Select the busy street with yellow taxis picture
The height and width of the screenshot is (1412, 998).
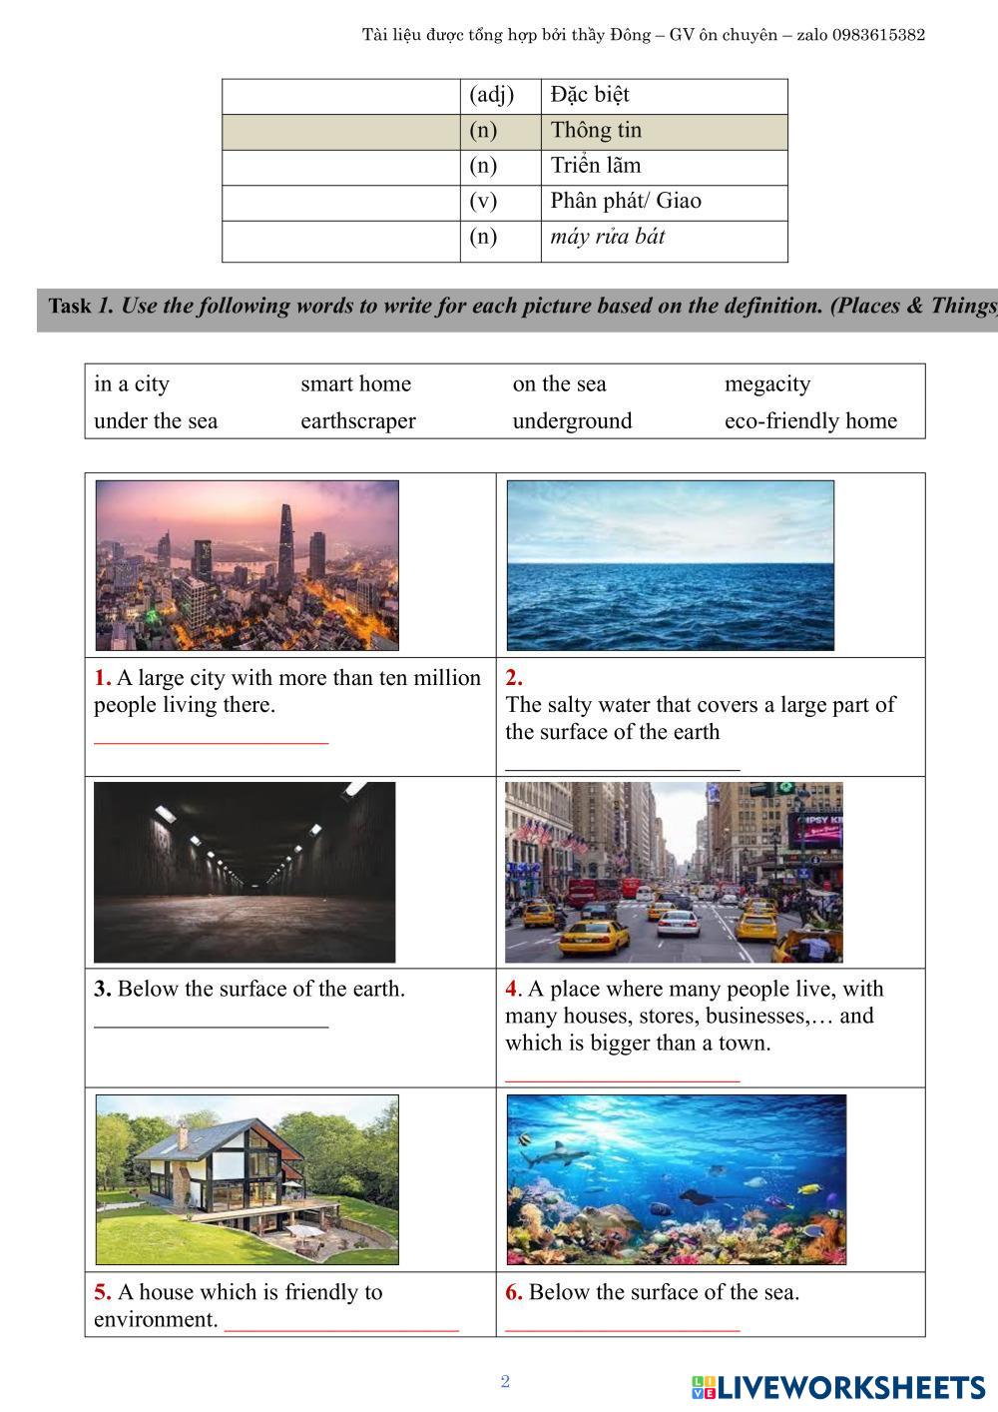coord(674,872)
